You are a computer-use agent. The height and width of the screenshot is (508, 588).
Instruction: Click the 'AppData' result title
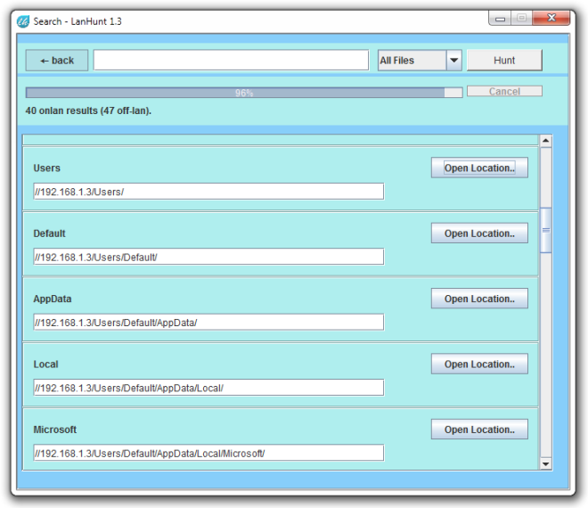(53, 299)
